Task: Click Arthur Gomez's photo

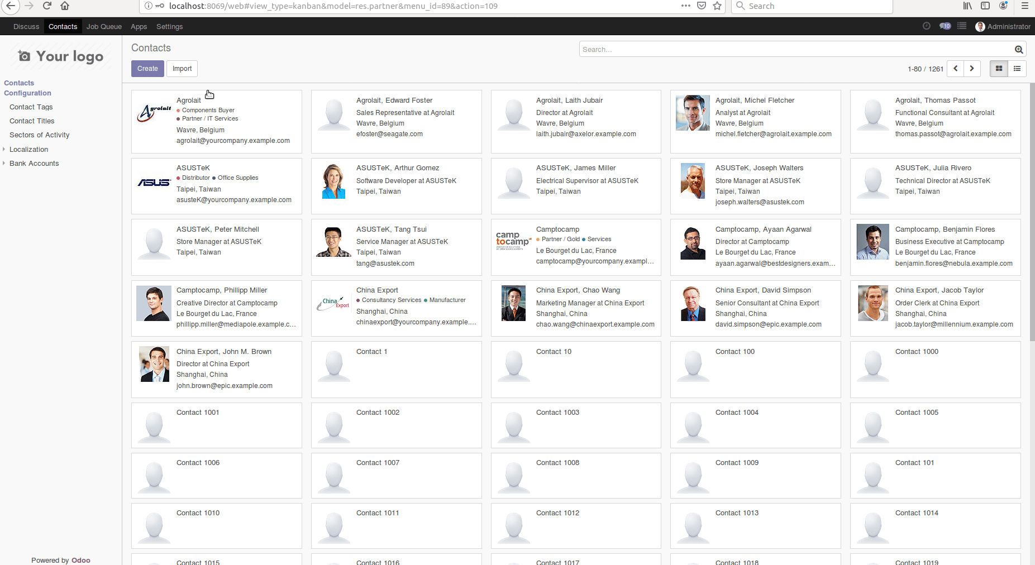Action: tap(333, 181)
